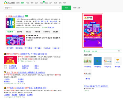Open the 苏宁电器818 result title

27,88
